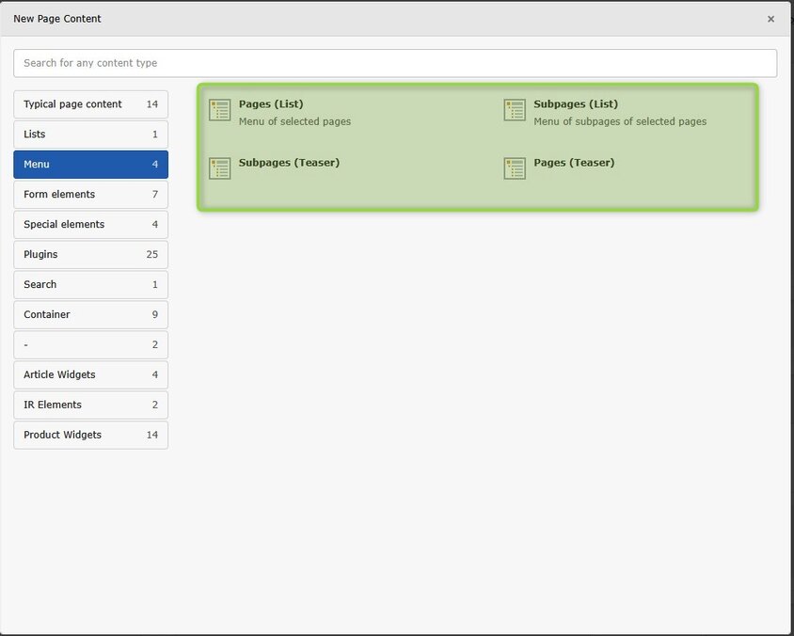Choose the Subpages (List) title link
Image resolution: width=794 pixels, height=636 pixels.
click(576, 104)
